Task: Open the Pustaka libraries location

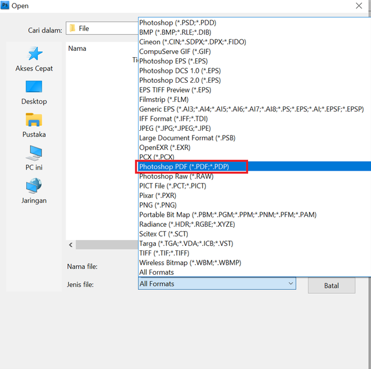Action: pyautogui.click(x=34, y=126)
